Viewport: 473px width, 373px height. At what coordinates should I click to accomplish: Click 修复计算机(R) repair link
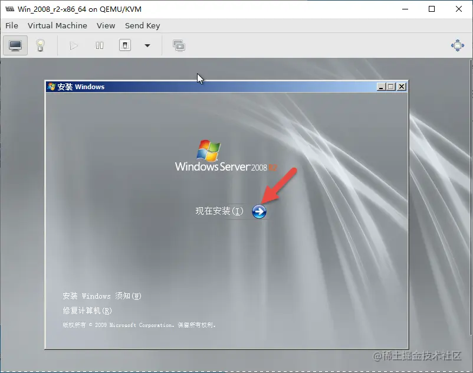(87, 310)
